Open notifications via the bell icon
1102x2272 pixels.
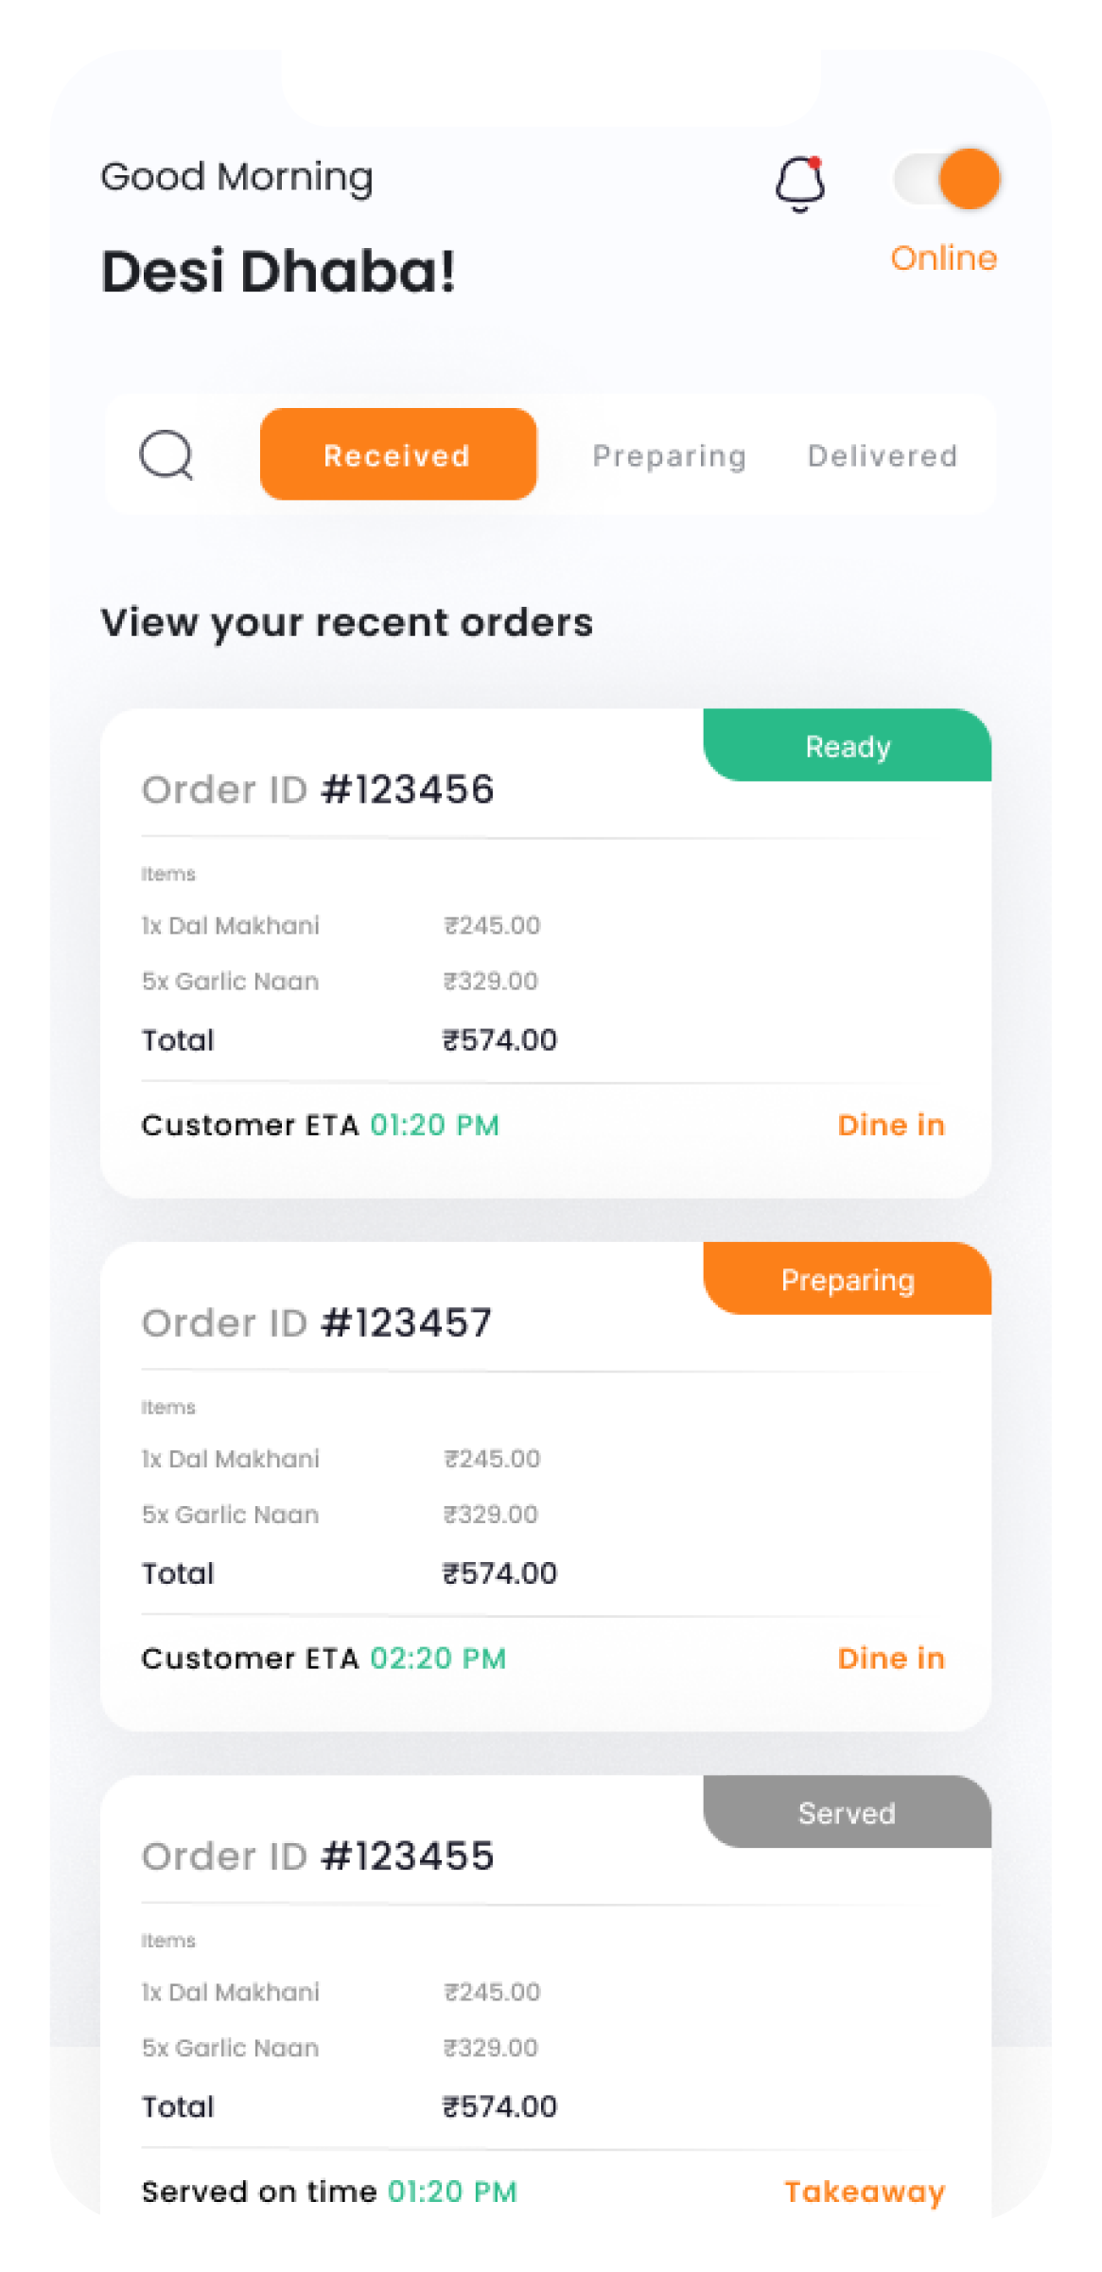coord(800,183)
